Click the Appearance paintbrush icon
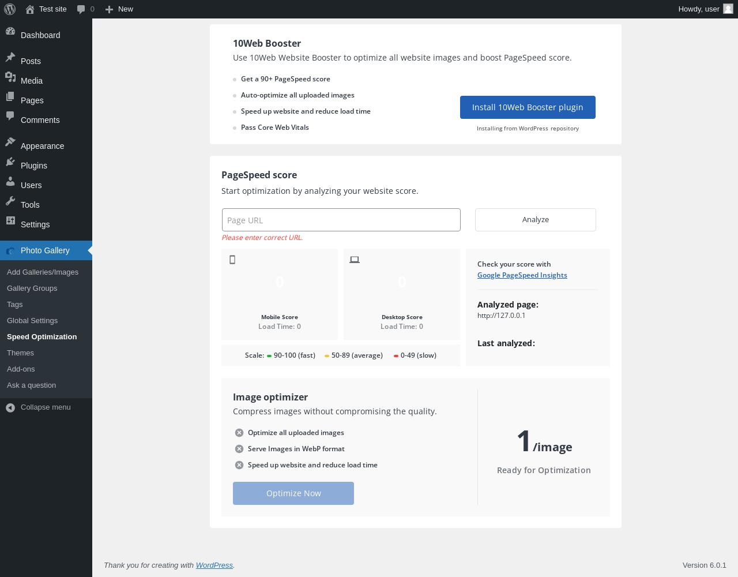Viewport: 738px width, 577px height. (10, 142)
